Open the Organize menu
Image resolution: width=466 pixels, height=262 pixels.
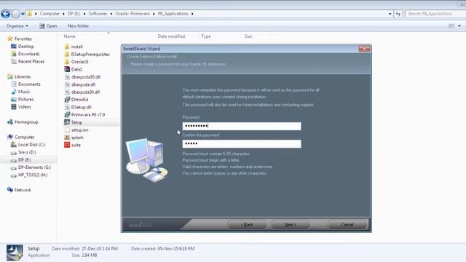click(17, 26)
